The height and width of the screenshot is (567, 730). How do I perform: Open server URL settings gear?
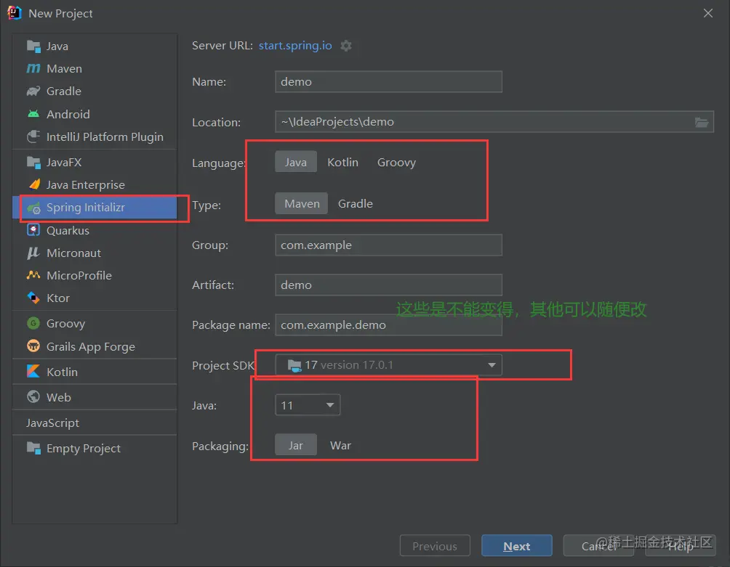[346, 46]
